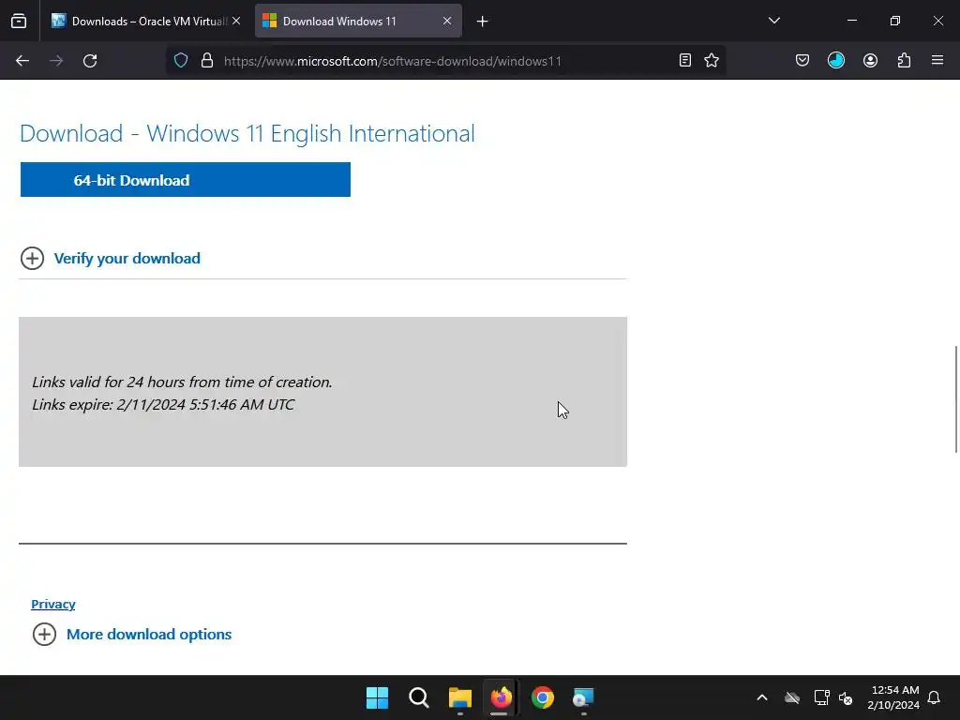Open a new browser tab
Image resolution: width=960 pixels, height=720 pixels.
click(x=483, y=22)
